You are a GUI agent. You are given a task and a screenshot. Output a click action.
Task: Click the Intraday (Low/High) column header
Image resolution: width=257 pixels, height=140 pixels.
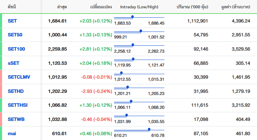point(139,7)
